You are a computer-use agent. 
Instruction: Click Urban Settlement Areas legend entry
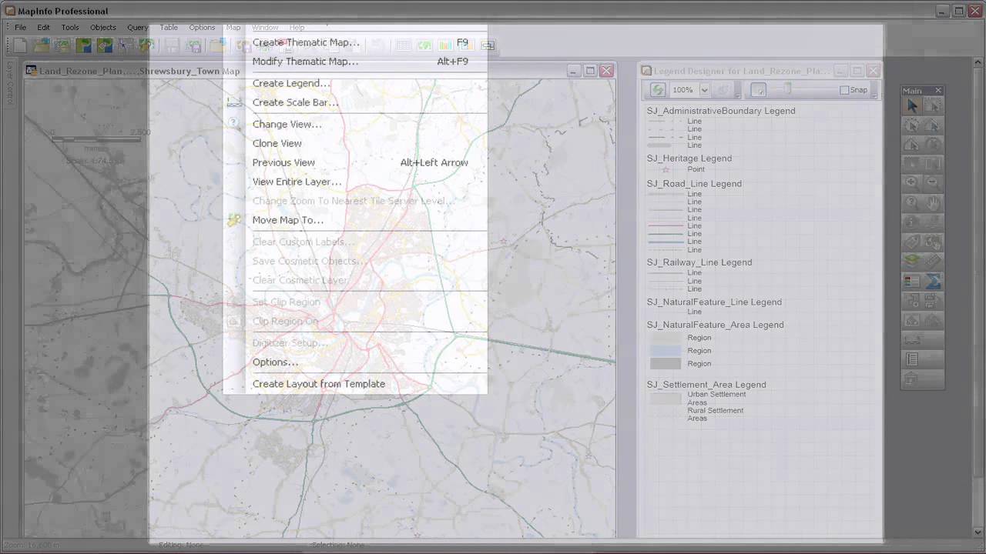(716, 399)
